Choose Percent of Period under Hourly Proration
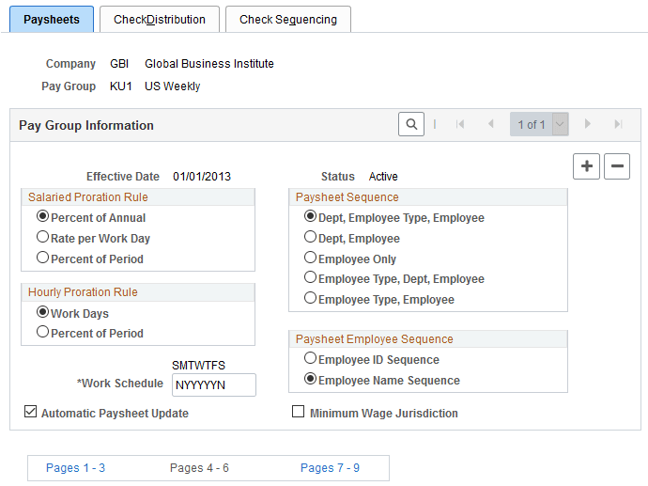648x486 pixels. 42,332
